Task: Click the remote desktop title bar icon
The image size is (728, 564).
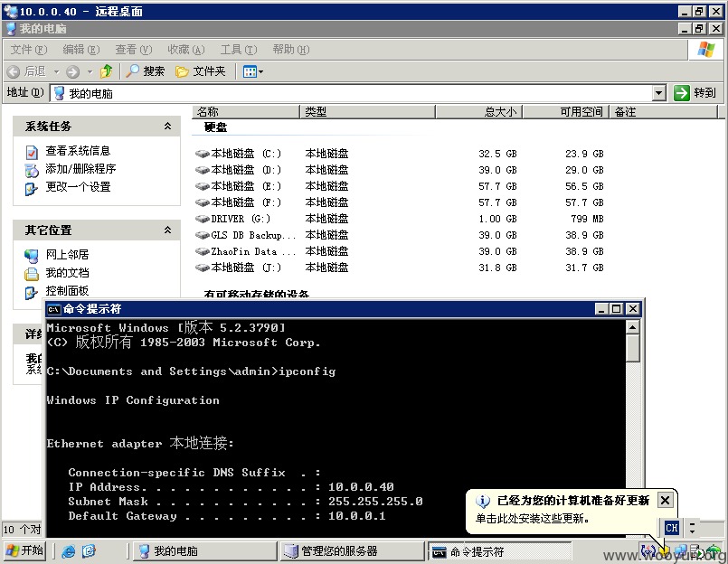Action: (10, 11)
